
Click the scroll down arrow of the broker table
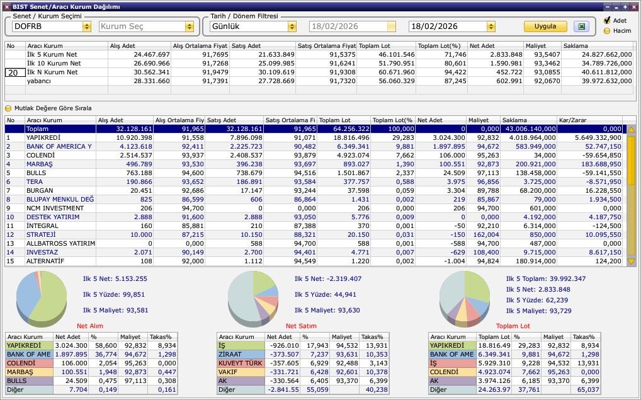pyautogui.click(x=631, y=261)
